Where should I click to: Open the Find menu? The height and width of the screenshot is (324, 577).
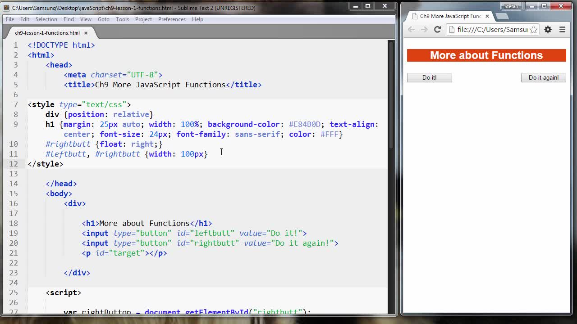(69, 19)
